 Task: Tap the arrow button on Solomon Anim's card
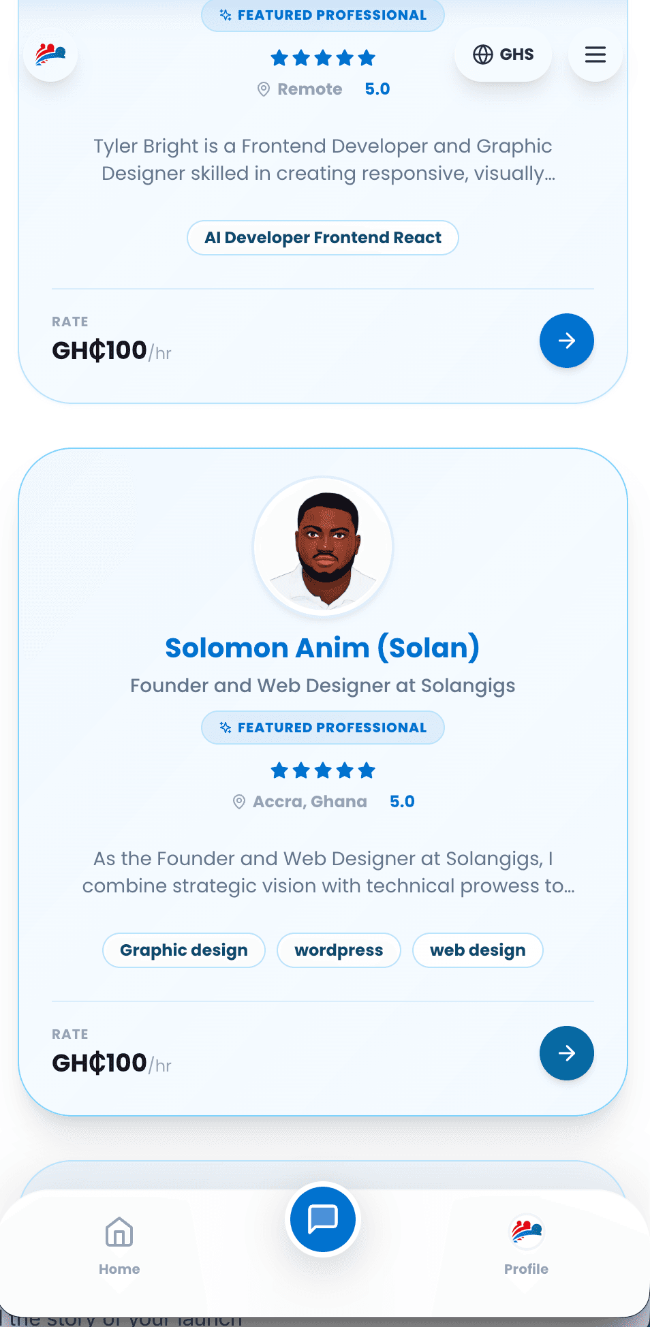(x=566, y=1053)
